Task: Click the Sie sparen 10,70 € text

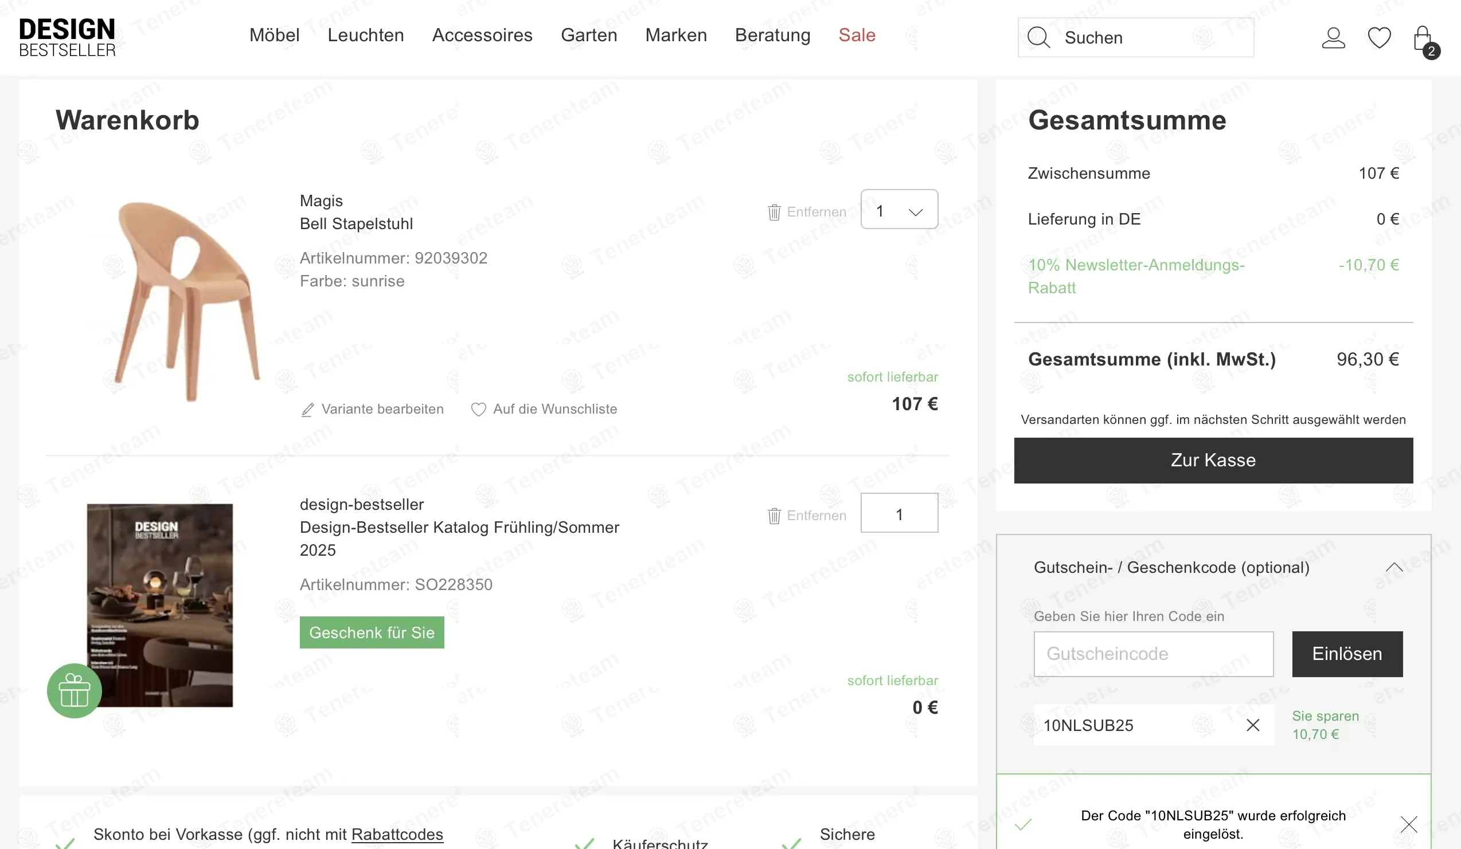Action: click(1325, 725)
